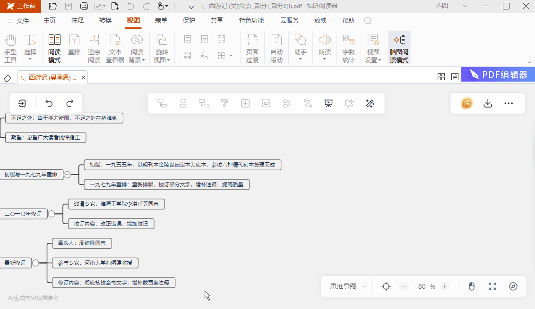Open the 助手 assistant dropdown
This screenshot has height=309, width=535.
coord(300,47)
